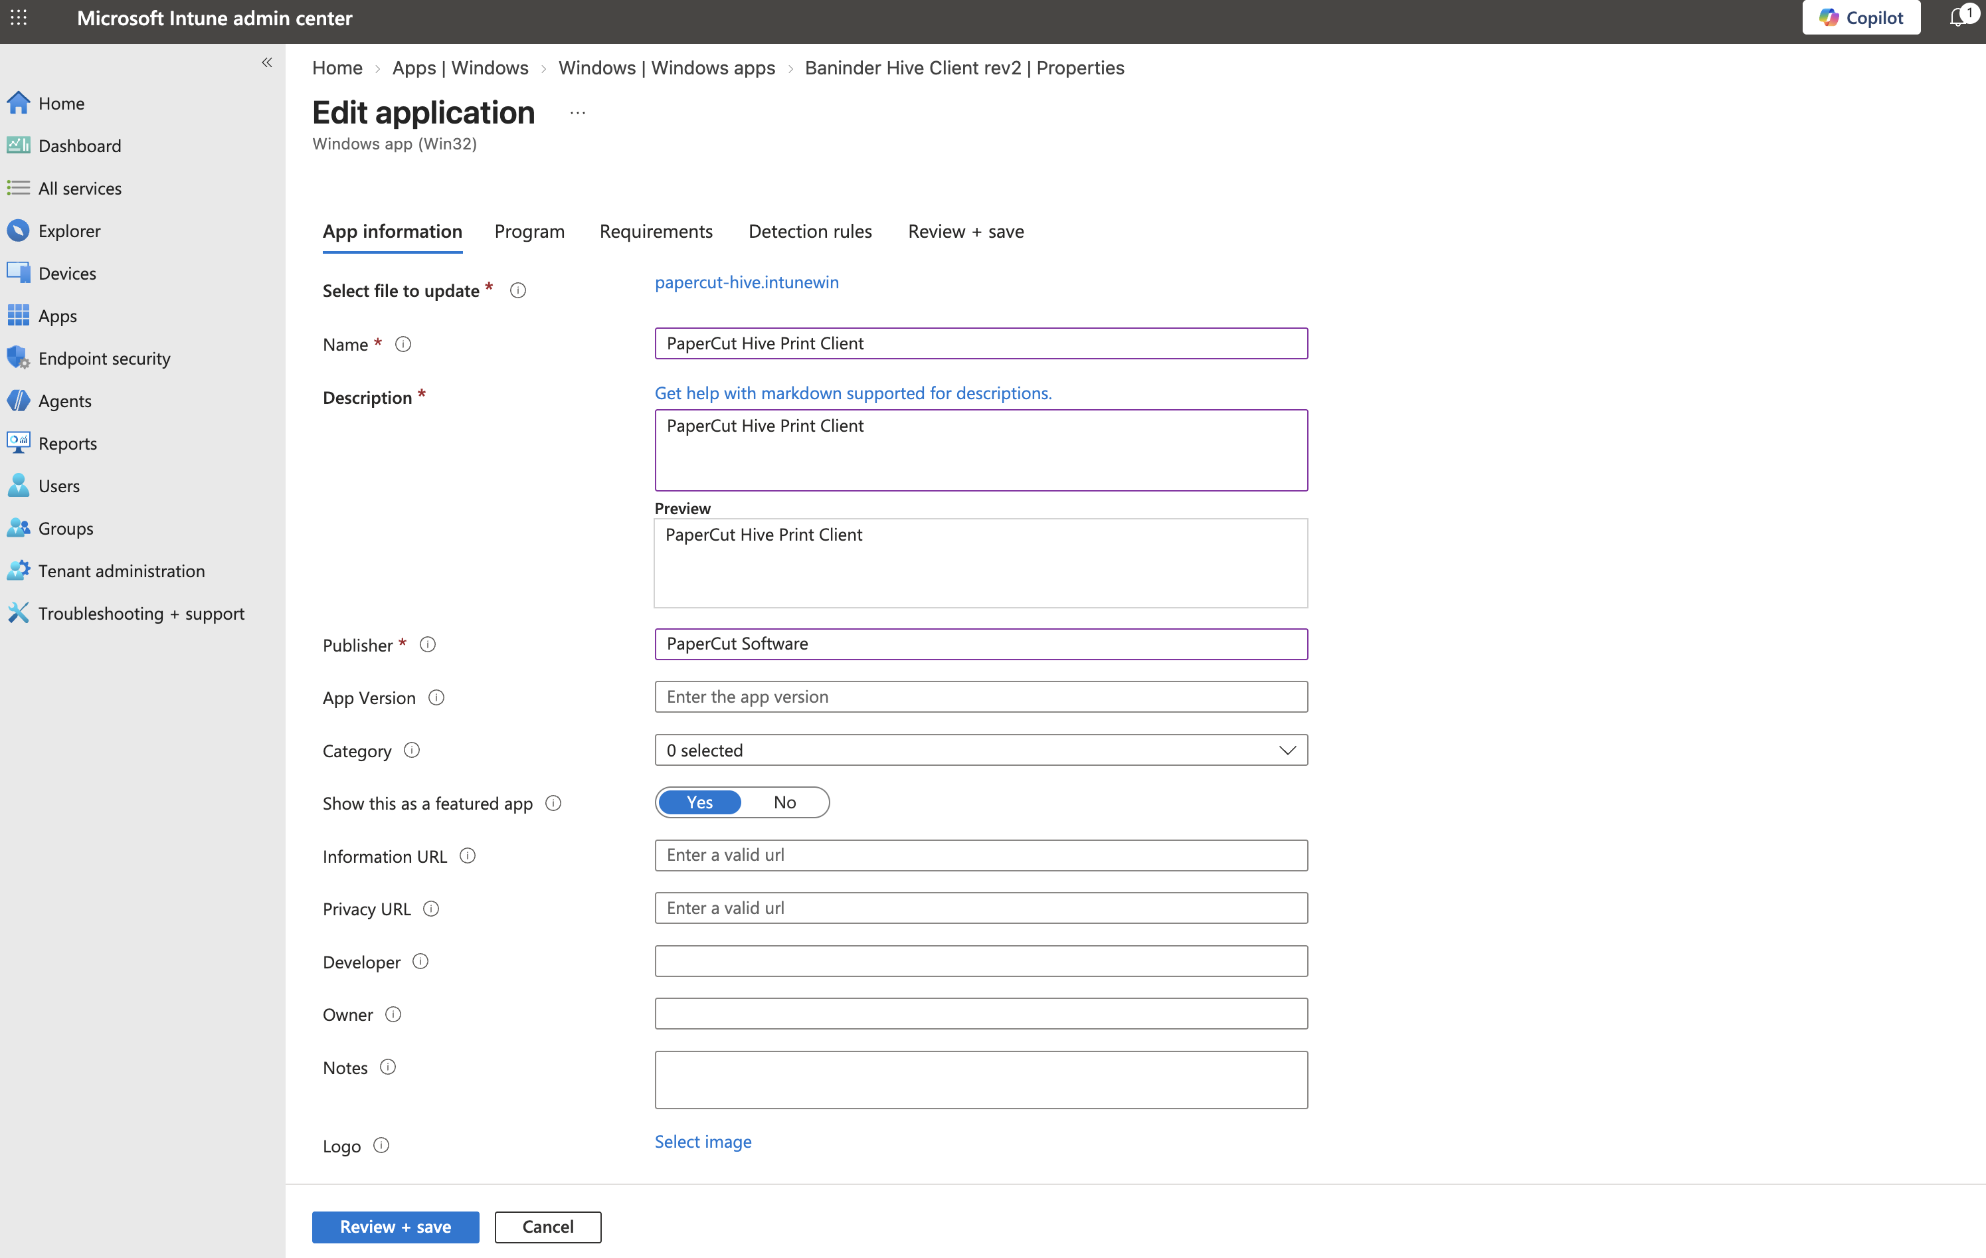Image resolution: width=1986 pixels, height=1258 pixels.
Task: Click the info icon next to Notes
Action: click(388, 1067)
